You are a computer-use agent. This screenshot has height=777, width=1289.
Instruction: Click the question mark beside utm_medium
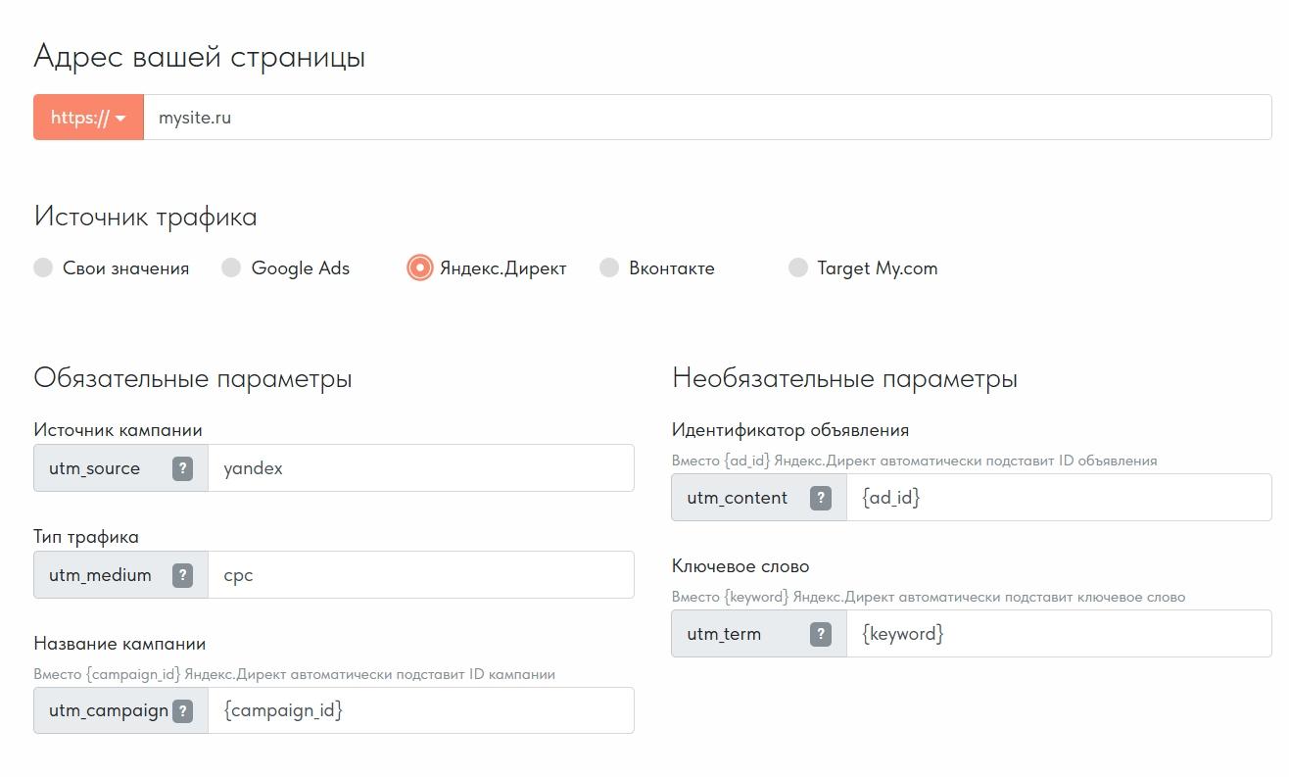tap(182, 575)
